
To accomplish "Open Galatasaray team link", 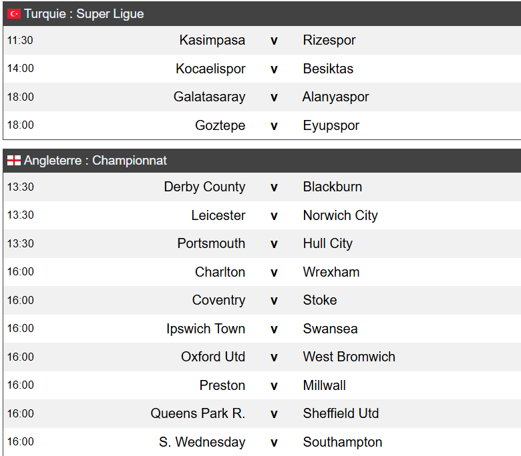I will pyautogui.click(x=209, y=97).
